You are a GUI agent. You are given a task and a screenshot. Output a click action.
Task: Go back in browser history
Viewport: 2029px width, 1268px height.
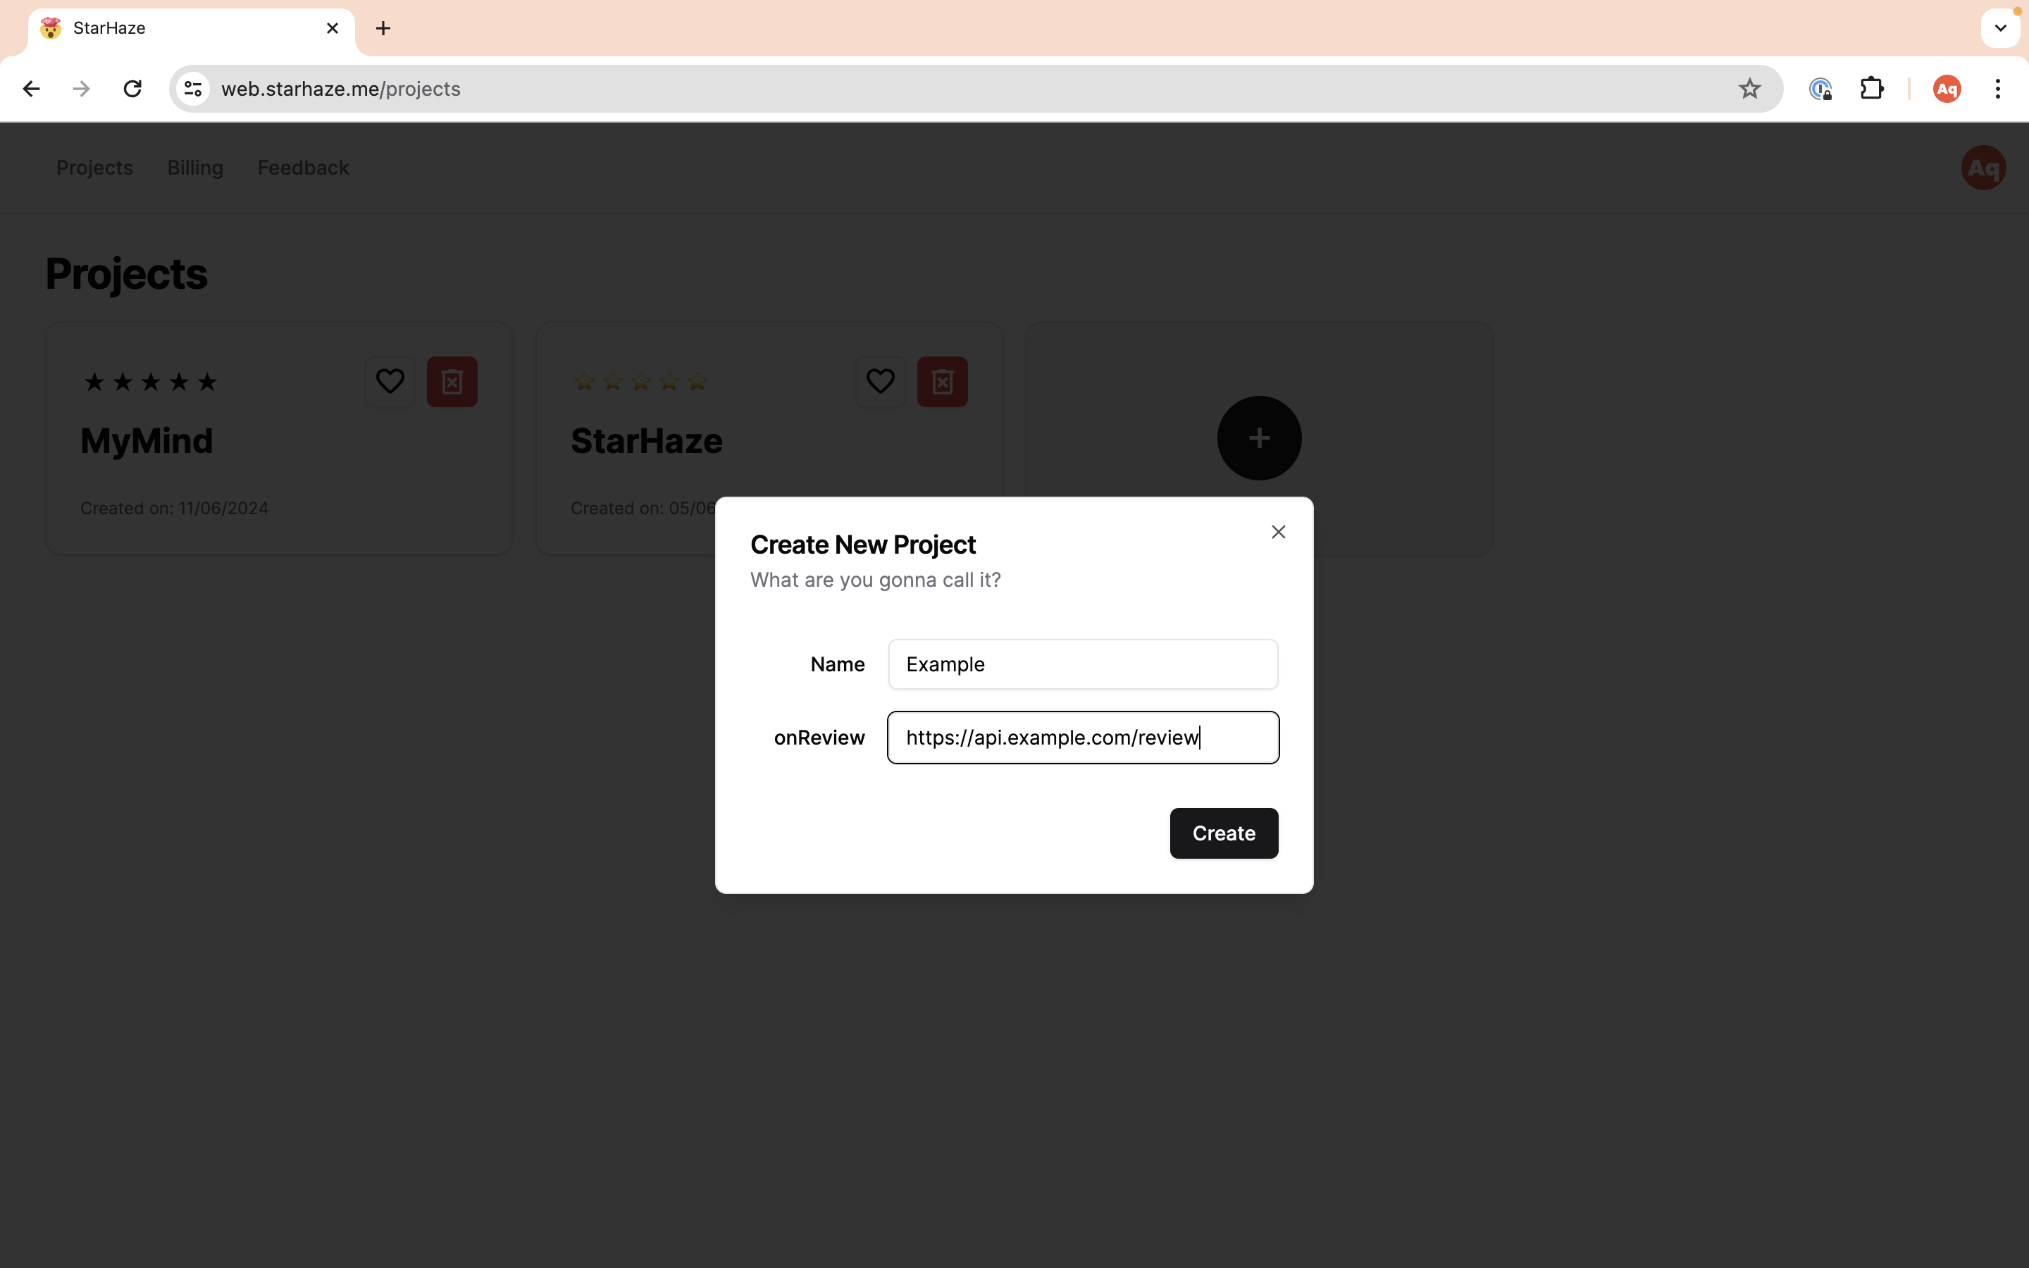32,89
